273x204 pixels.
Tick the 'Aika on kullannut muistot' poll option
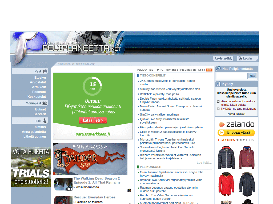218,101
